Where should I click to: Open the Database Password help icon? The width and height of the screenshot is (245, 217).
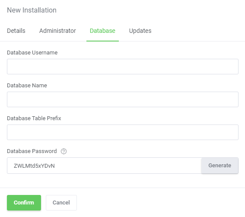coord(64,151)
